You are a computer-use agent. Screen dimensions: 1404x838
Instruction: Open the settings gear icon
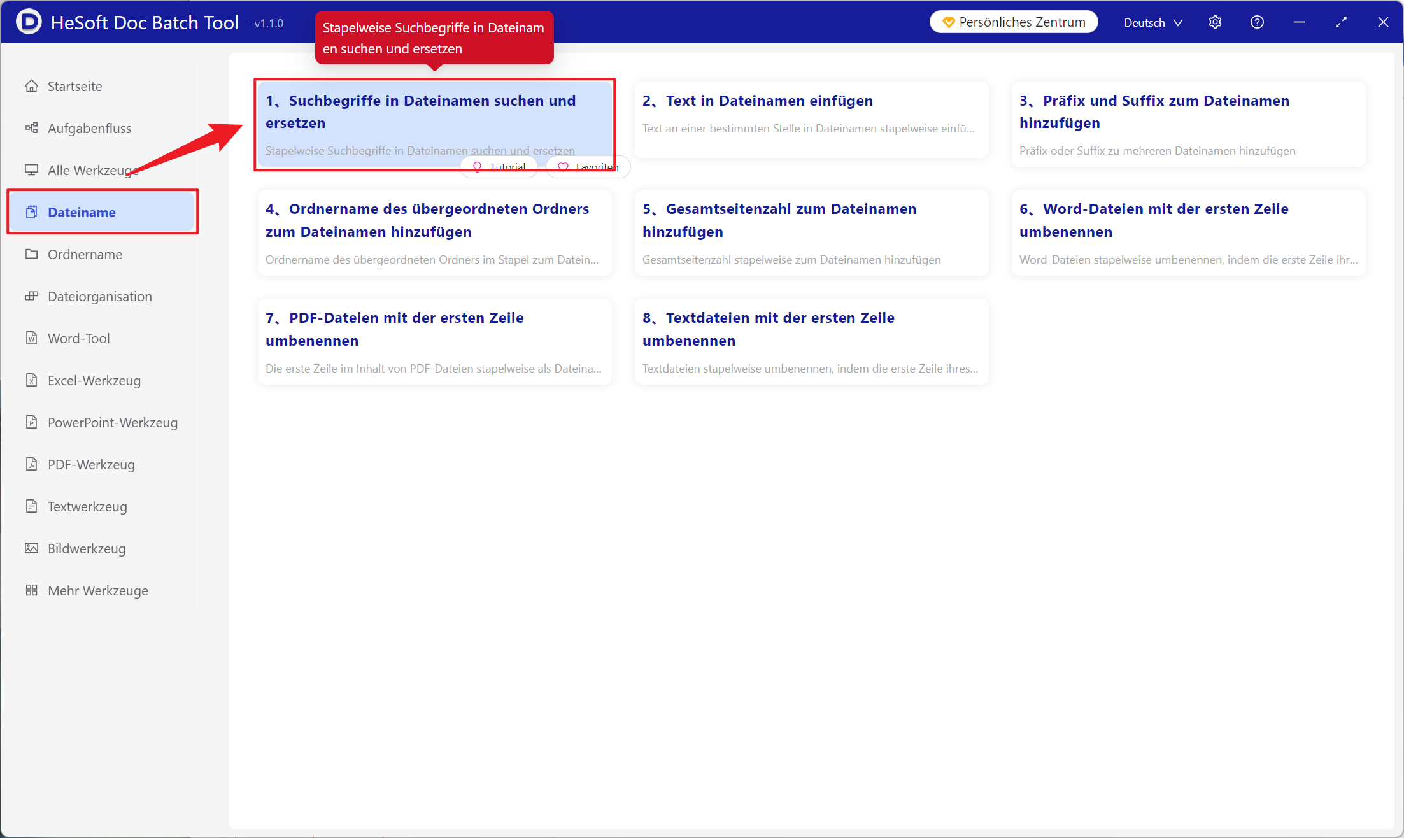point(1215,22)
